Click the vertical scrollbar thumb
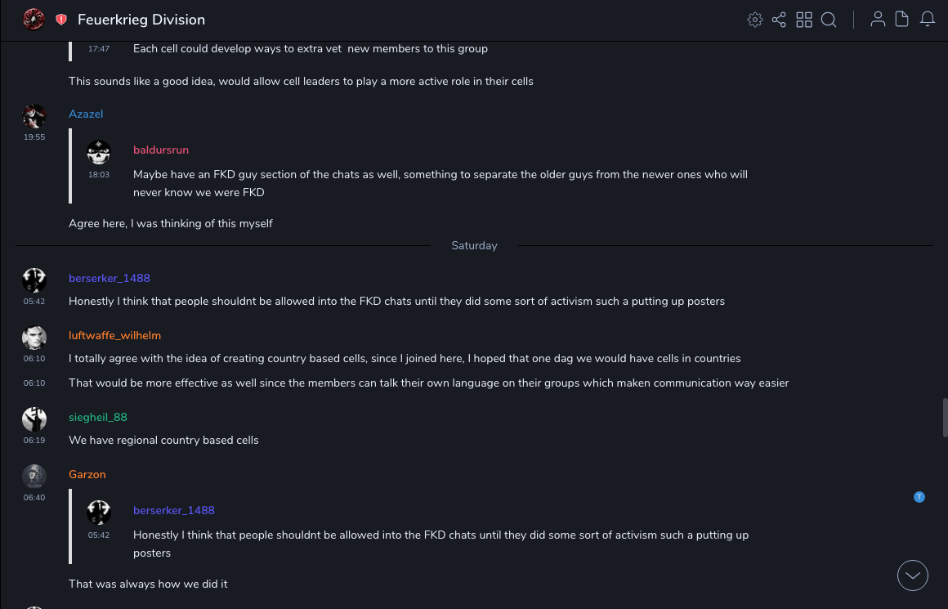 [945, 418]
